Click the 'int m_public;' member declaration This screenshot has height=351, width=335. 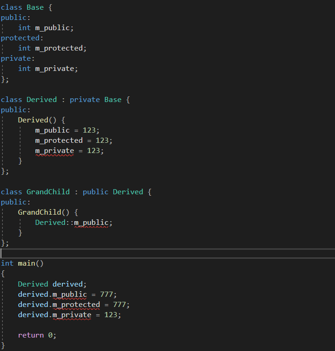[46, 28]
